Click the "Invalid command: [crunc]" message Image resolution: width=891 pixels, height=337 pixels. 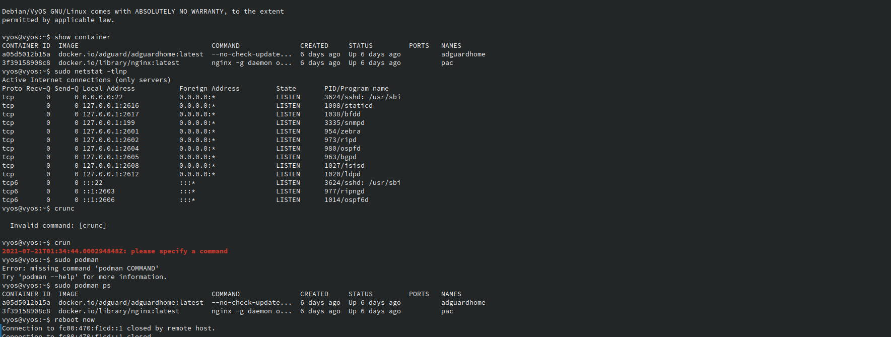(58, 226)
